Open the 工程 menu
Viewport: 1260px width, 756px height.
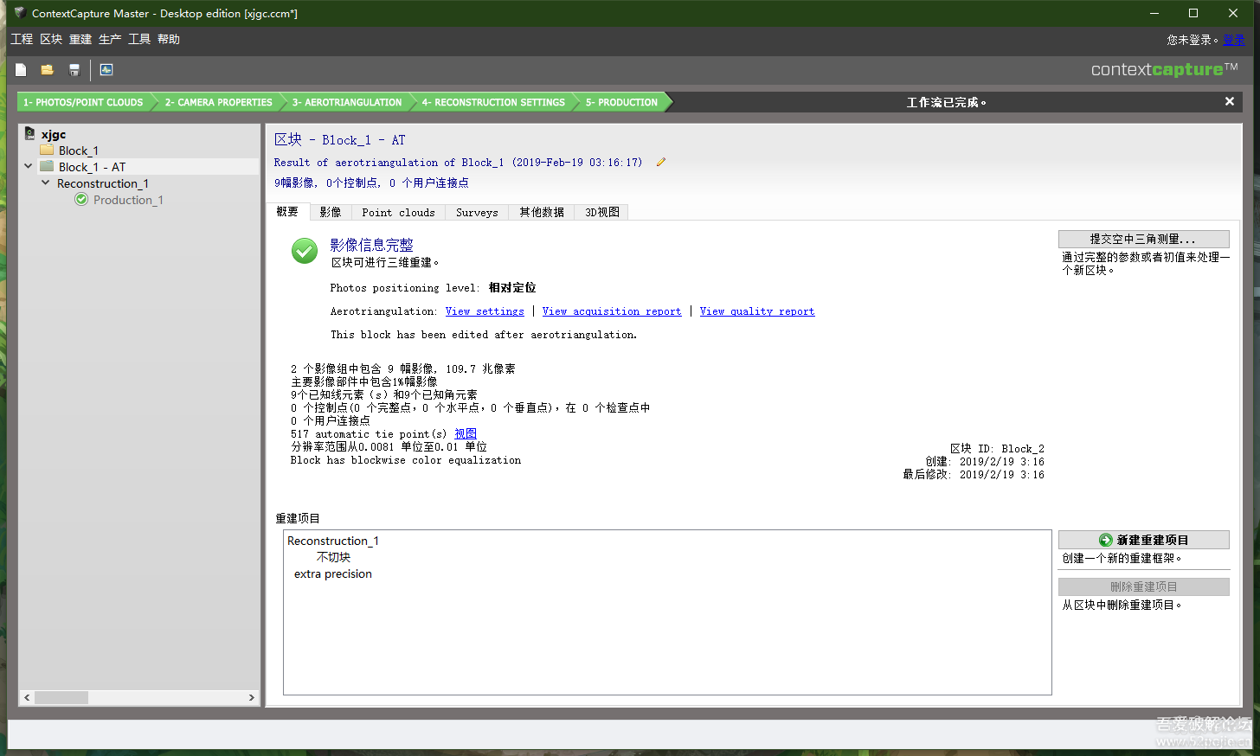pyautogui.click(x=22, y=39)
